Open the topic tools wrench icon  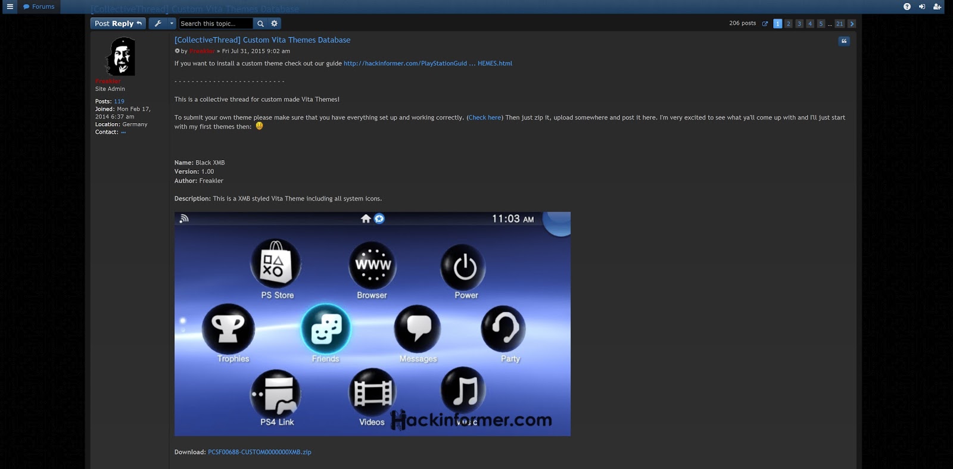158,23
